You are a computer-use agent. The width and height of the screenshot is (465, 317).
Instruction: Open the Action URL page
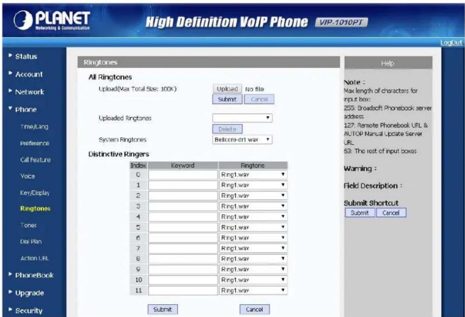point(35,258)
